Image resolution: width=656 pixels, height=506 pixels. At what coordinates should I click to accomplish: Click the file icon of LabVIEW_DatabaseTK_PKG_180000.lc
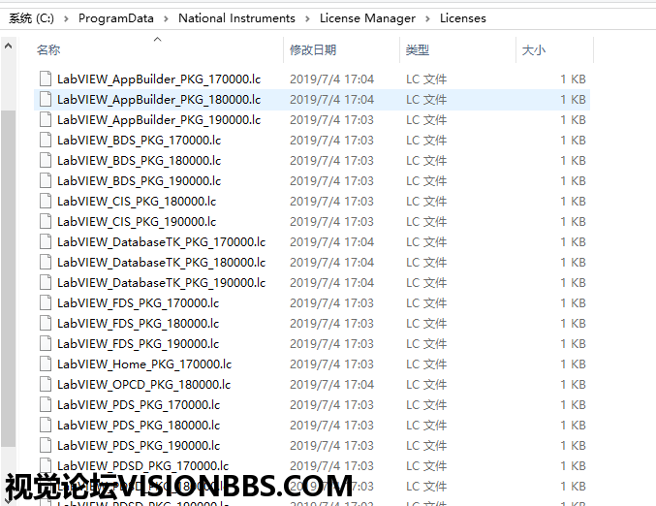46,262
